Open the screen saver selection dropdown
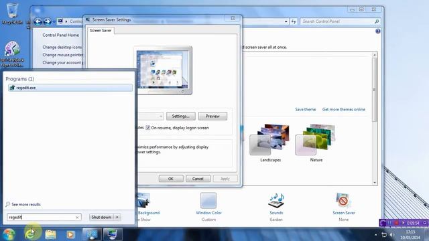The height and width of the screenshot is (241, 429). tap(161, 116)
